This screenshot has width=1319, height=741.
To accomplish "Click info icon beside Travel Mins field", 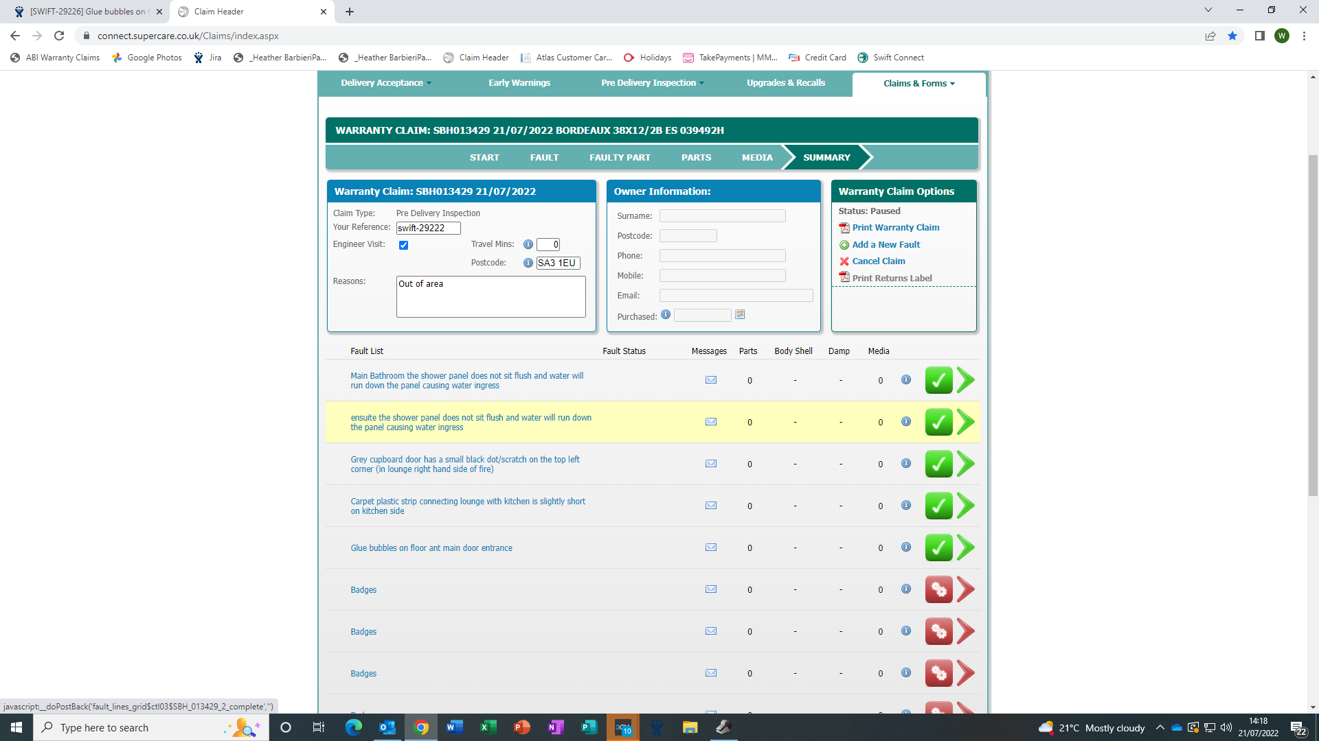I will pos(528,244).
